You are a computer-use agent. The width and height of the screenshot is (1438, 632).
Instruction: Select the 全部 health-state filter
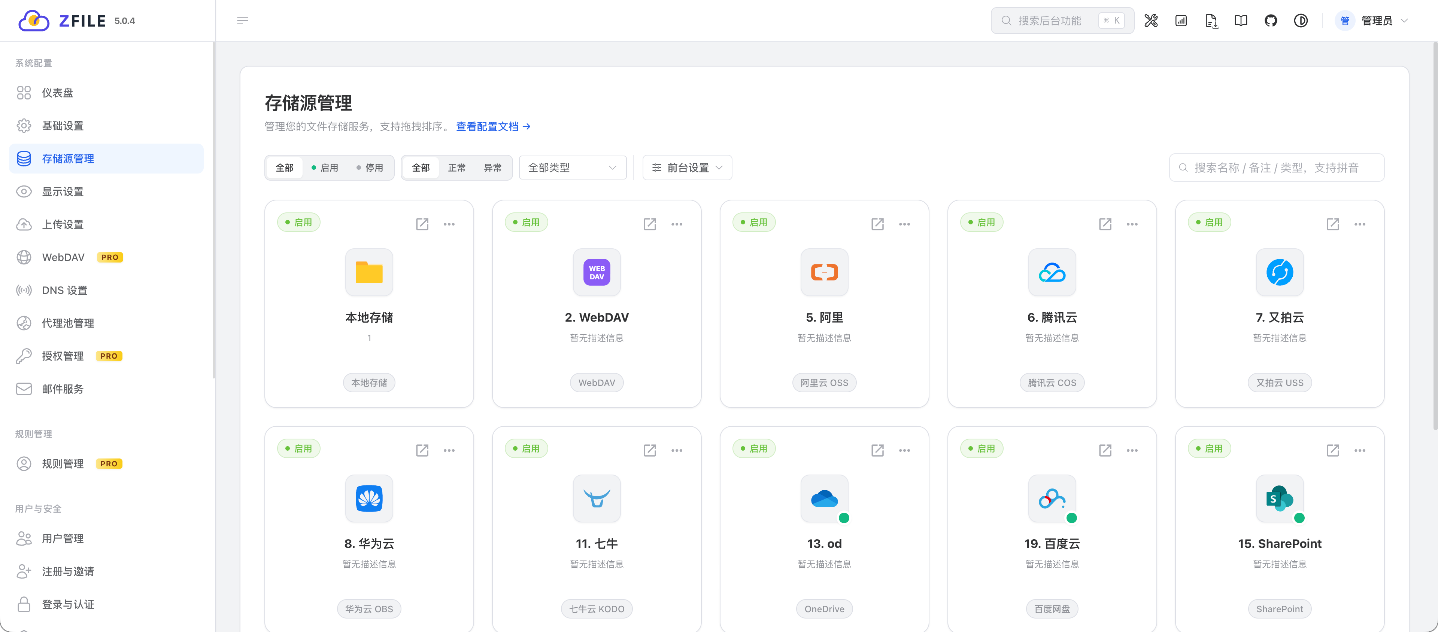[421, 168]
